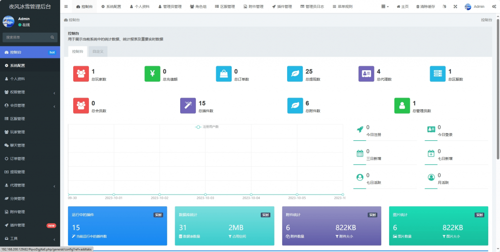The height and width of the screenshot is (252, 500).
Task: Click the user circle icon for 月活跃
Action: point(431,177)
